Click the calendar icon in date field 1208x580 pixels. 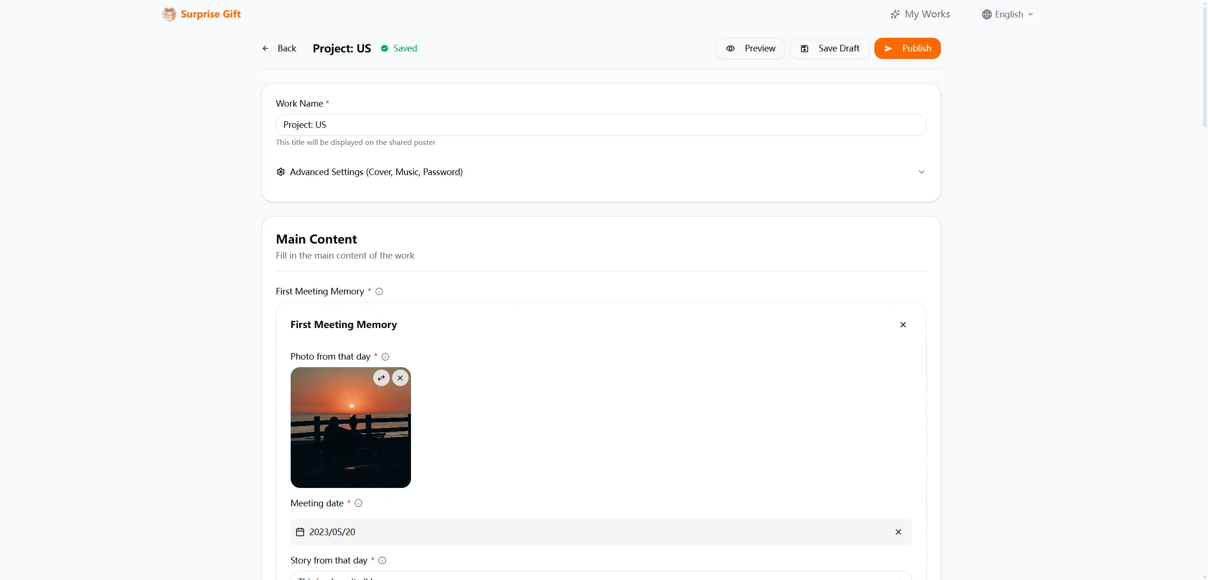(x=300, y=532)
